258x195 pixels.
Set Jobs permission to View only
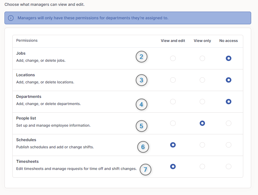tap(202, 58)
